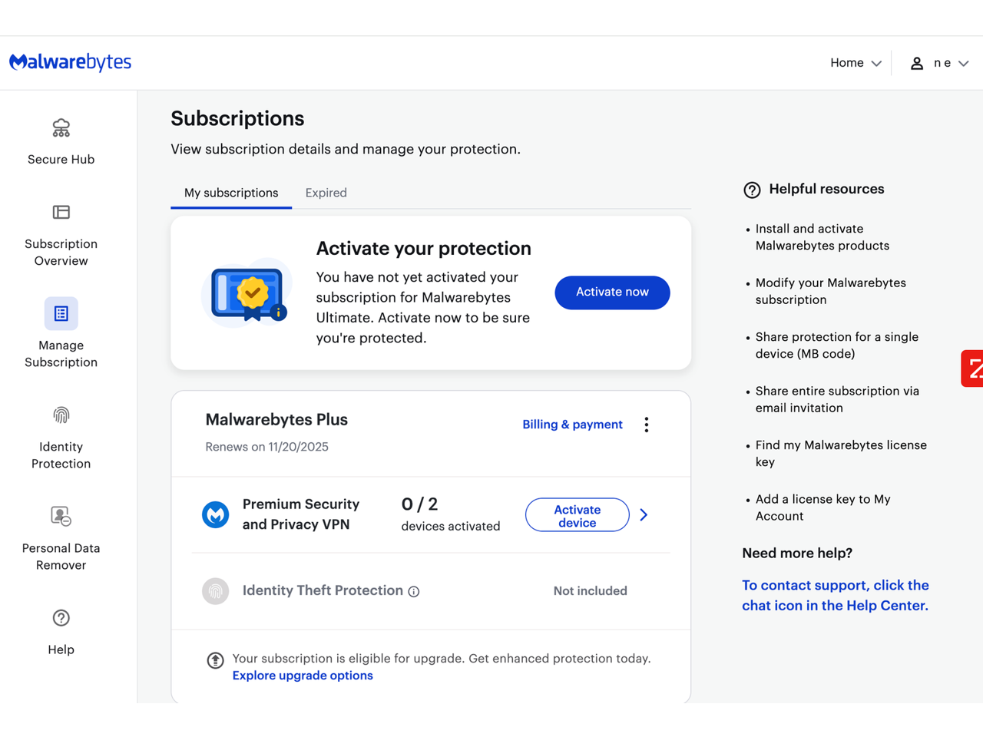Open Help in the sidebar
Screen dimensions: 983x737
click(x=61, y=631)
